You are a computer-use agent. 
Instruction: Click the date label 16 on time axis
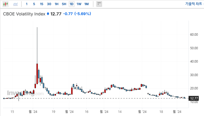87,111
